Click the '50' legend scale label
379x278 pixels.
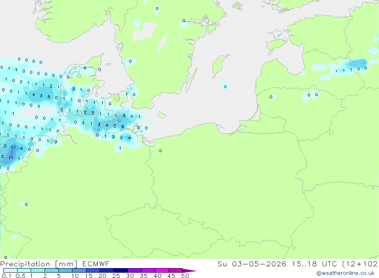185,276
